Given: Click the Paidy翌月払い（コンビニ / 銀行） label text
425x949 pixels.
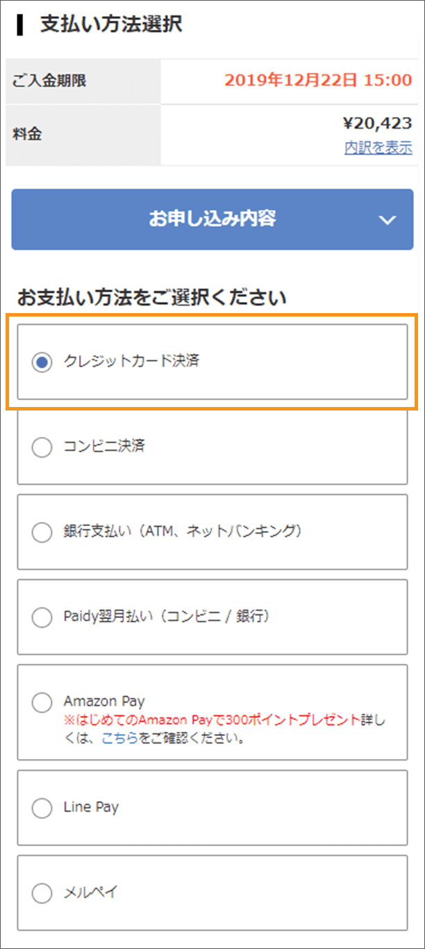Looking at the screenshot, I should (166, 616).
